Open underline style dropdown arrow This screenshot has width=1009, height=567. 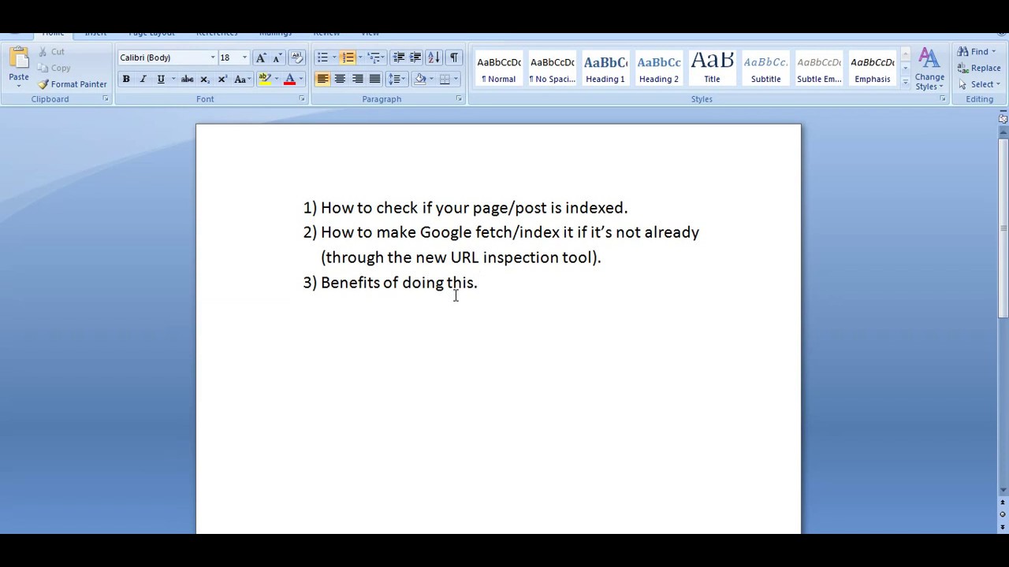point(173,79)
